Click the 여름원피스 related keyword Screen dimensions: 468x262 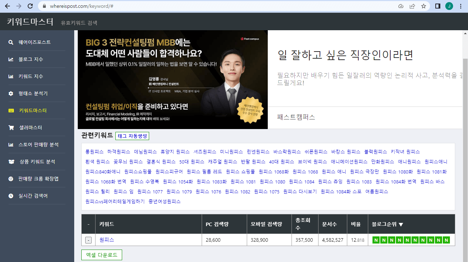377,192
